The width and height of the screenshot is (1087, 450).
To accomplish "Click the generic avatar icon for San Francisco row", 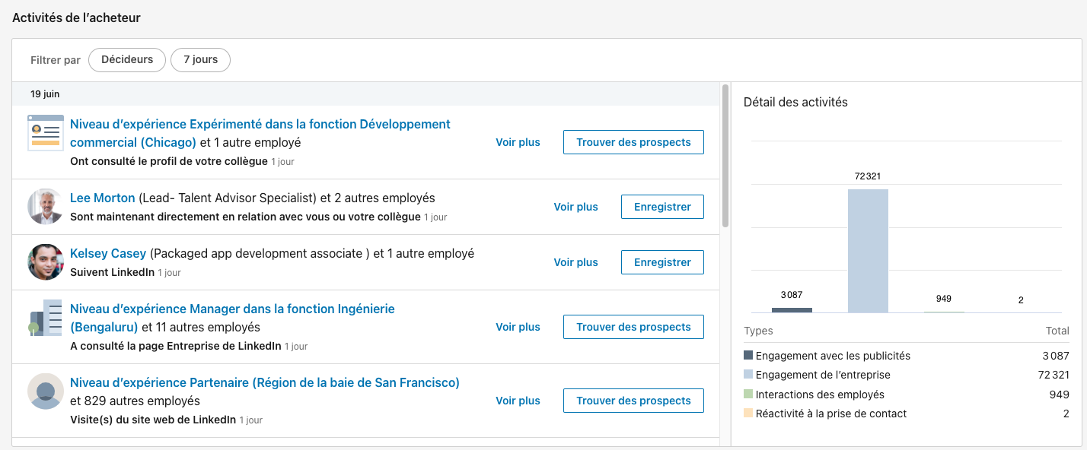I will (46, 391).
